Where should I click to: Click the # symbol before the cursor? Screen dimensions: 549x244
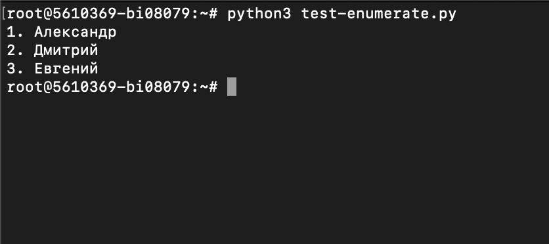point(213,87)
